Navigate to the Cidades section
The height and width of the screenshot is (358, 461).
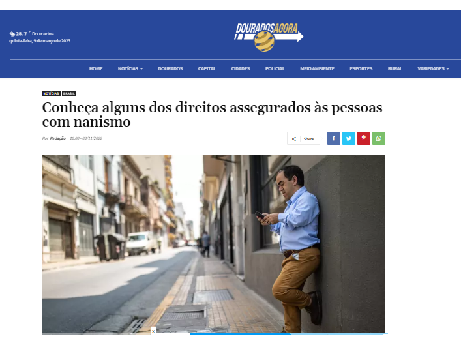(x=241, y=68)
